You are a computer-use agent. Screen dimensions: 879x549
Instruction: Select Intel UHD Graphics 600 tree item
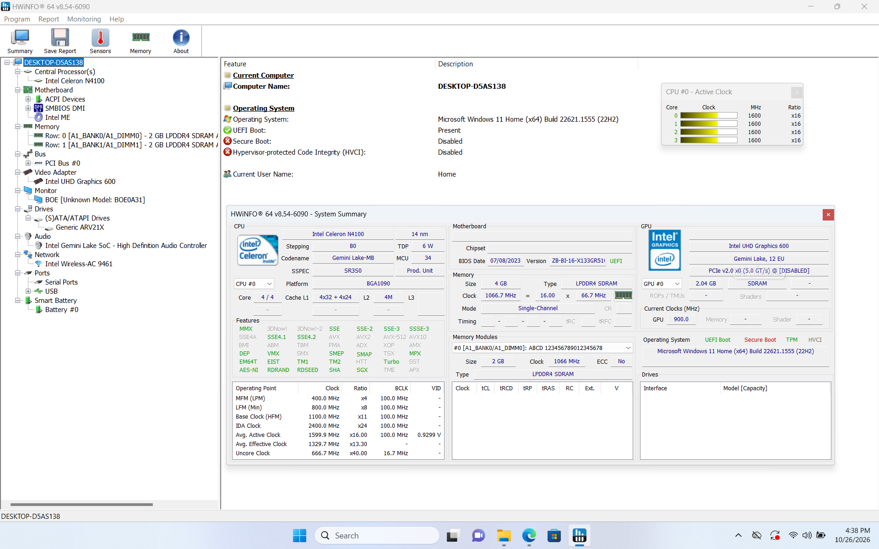pyautogui.click(x=80, y=182)
